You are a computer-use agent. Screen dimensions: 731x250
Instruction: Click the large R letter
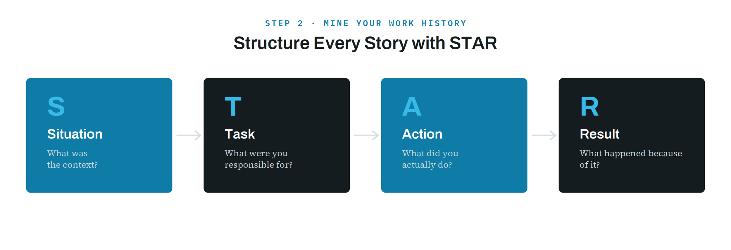[x=589, y=106]
